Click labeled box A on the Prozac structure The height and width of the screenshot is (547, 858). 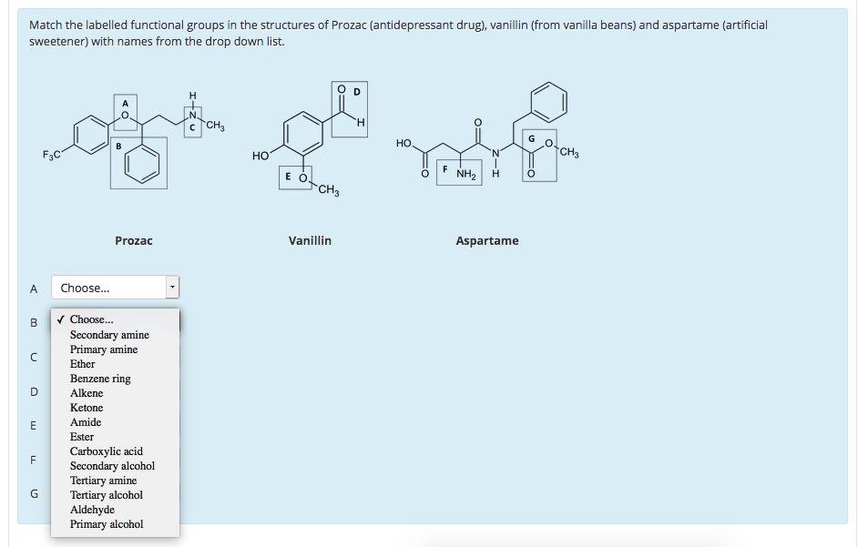click(125, 112)
